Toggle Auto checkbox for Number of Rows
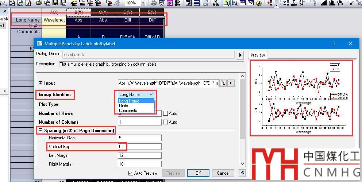The image size is (362, 182). (x=166, y=113)
